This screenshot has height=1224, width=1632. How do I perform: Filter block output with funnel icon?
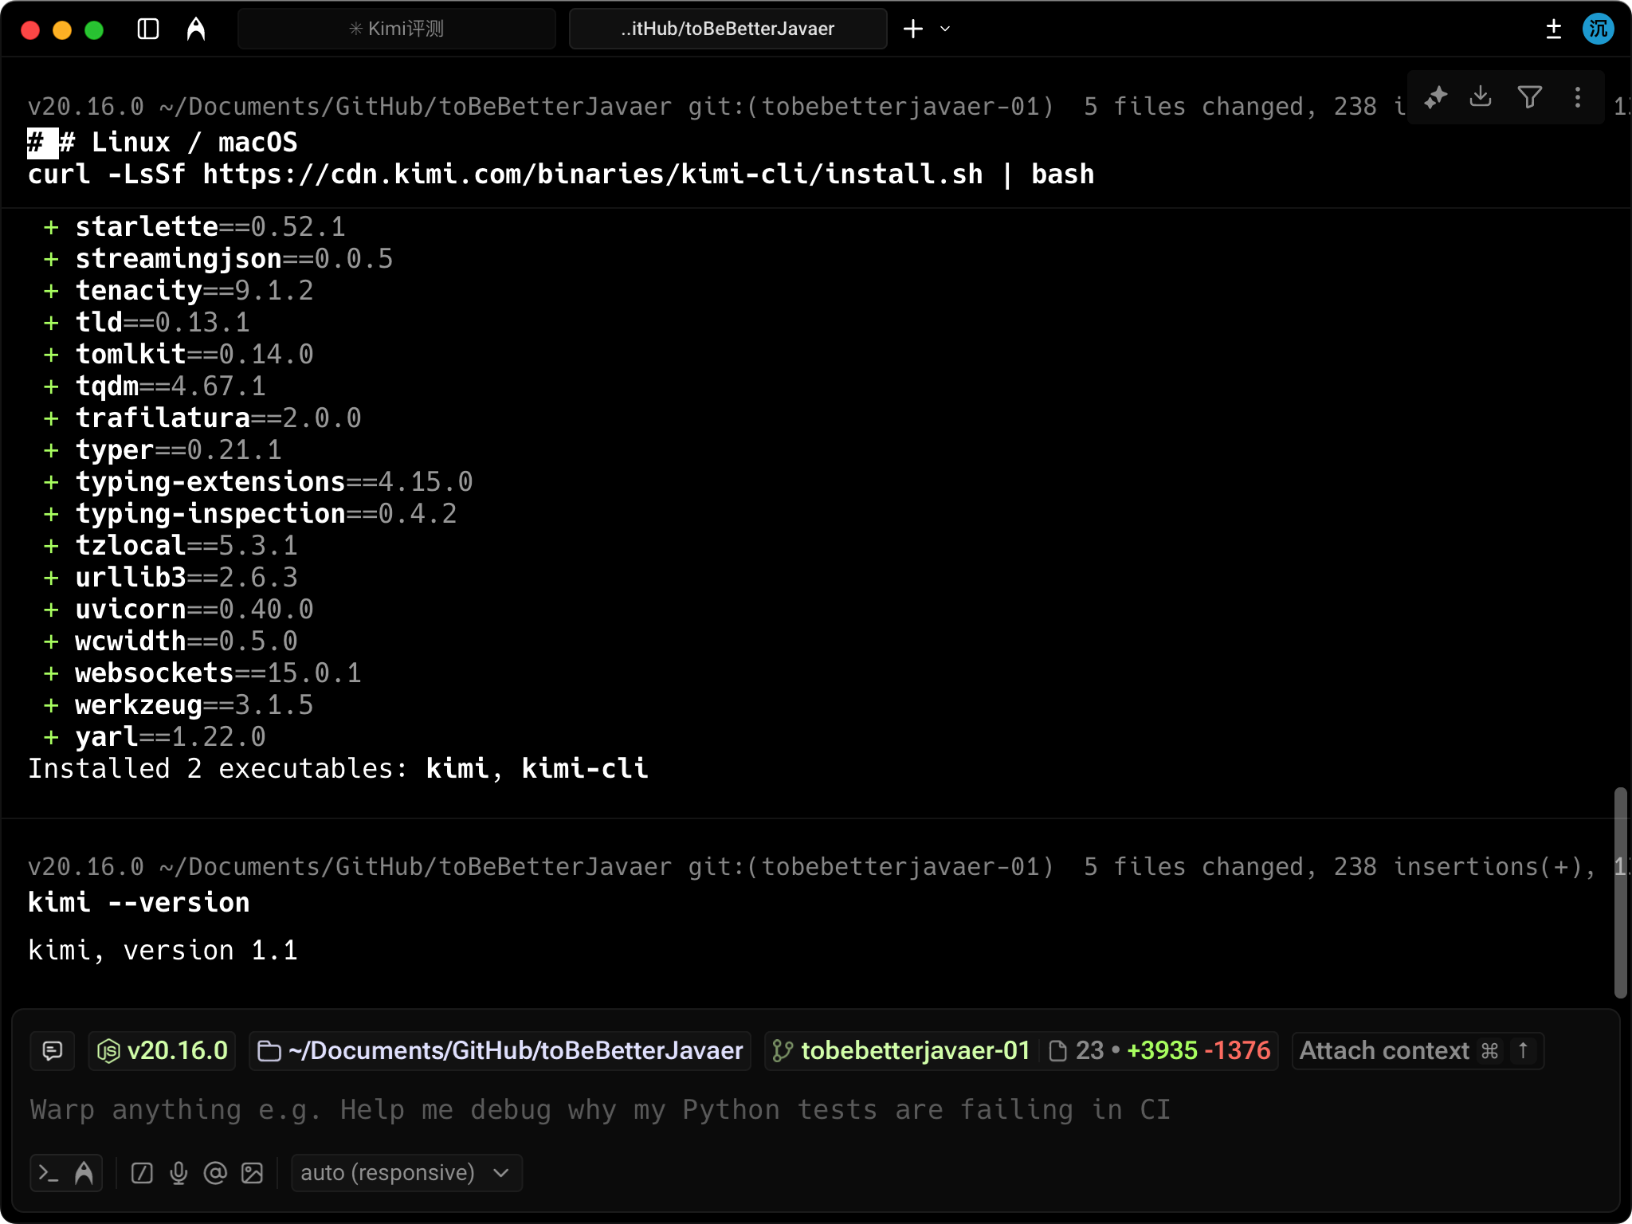1529,97
